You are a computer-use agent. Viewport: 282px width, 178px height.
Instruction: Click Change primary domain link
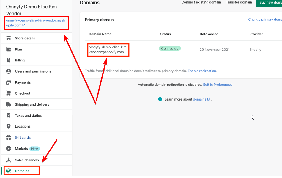click(265, 20)
